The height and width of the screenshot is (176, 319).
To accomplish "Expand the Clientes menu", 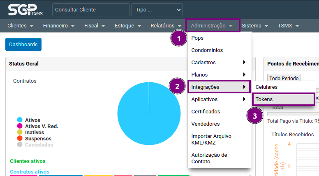I will [20, 25].
